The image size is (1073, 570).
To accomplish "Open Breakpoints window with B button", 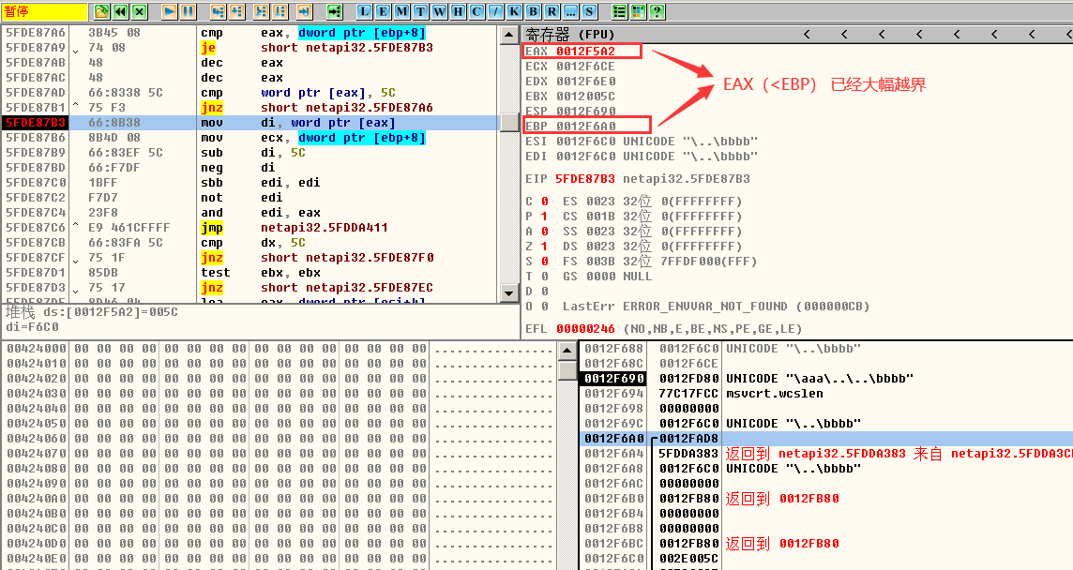I will click(x=533, y=11).
